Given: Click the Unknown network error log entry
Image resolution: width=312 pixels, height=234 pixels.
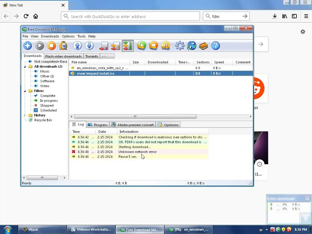Looking at the screenshot, I should click(x=139, y=152).
